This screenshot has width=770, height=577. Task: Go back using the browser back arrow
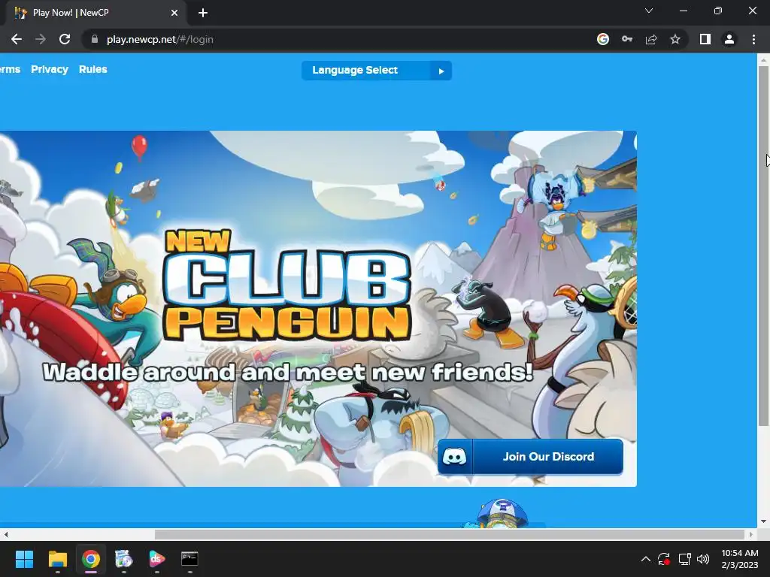click(17, 39)
